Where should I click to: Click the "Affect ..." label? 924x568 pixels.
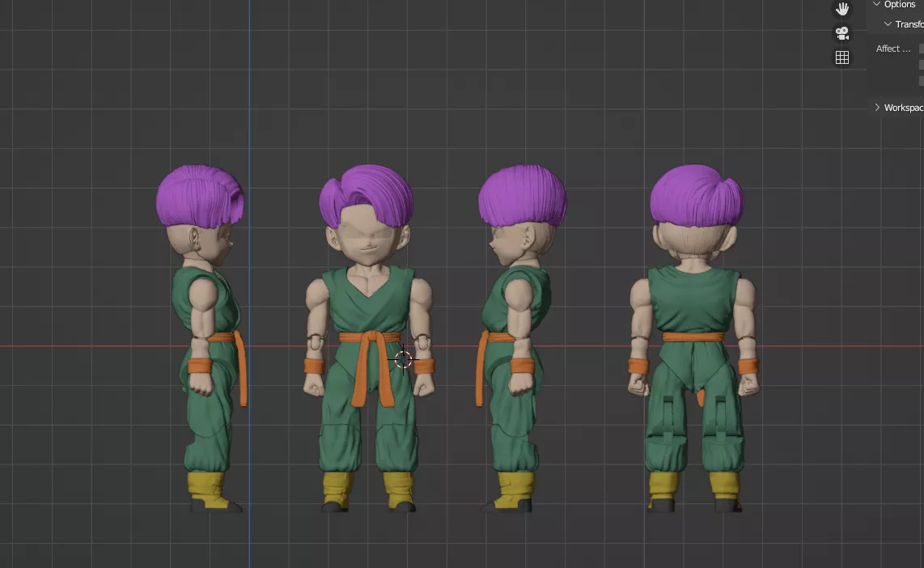point(892,49)
